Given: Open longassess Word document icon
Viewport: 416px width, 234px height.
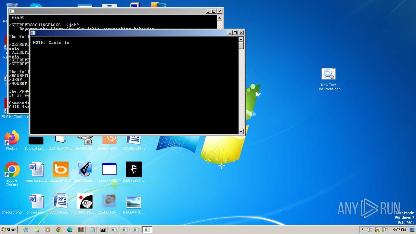Looking at the screenshot, I should pyautogui.click(x=36, y=204).
